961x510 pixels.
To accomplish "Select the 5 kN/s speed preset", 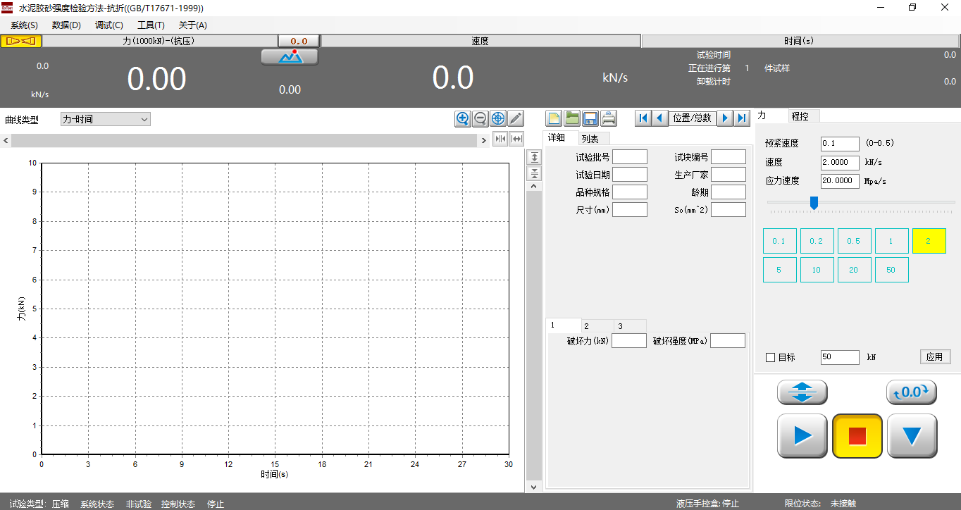I will coord(779,270).
